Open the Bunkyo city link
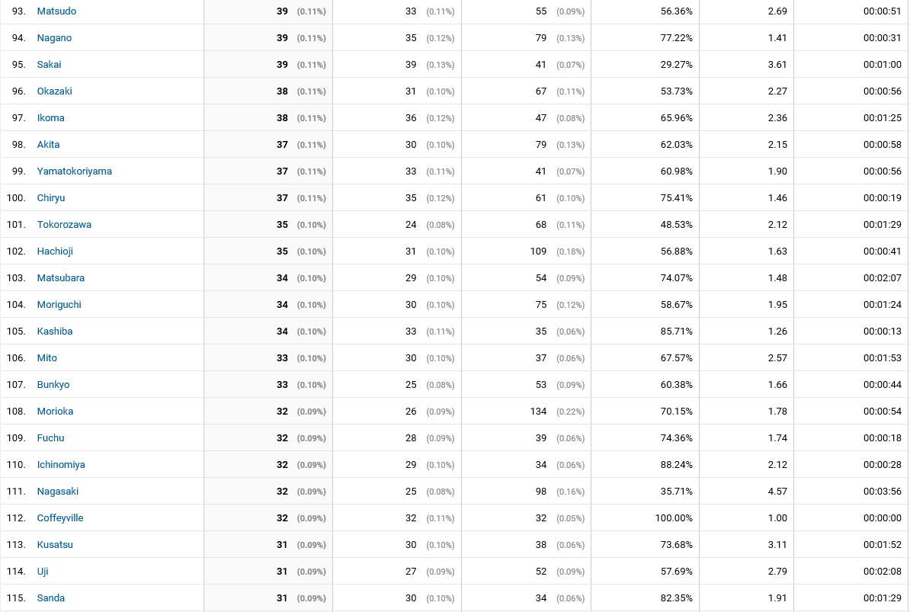Image resolution: width=910 pixels, height=612 pixels. 53,385
